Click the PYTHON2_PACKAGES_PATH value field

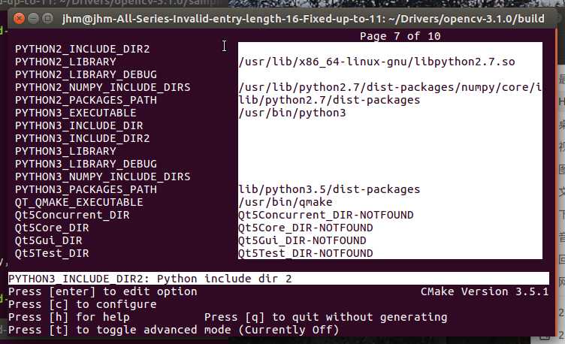(329, 100)
